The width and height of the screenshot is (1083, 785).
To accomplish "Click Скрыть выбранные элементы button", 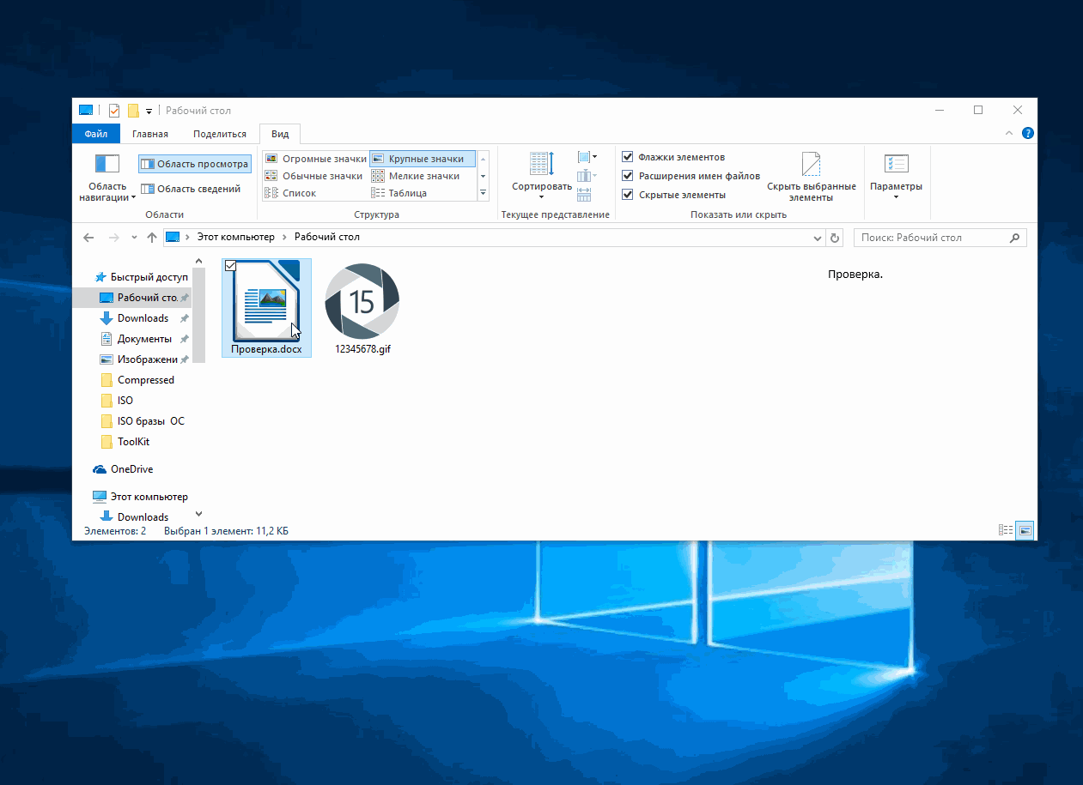I will coord(811,178).
